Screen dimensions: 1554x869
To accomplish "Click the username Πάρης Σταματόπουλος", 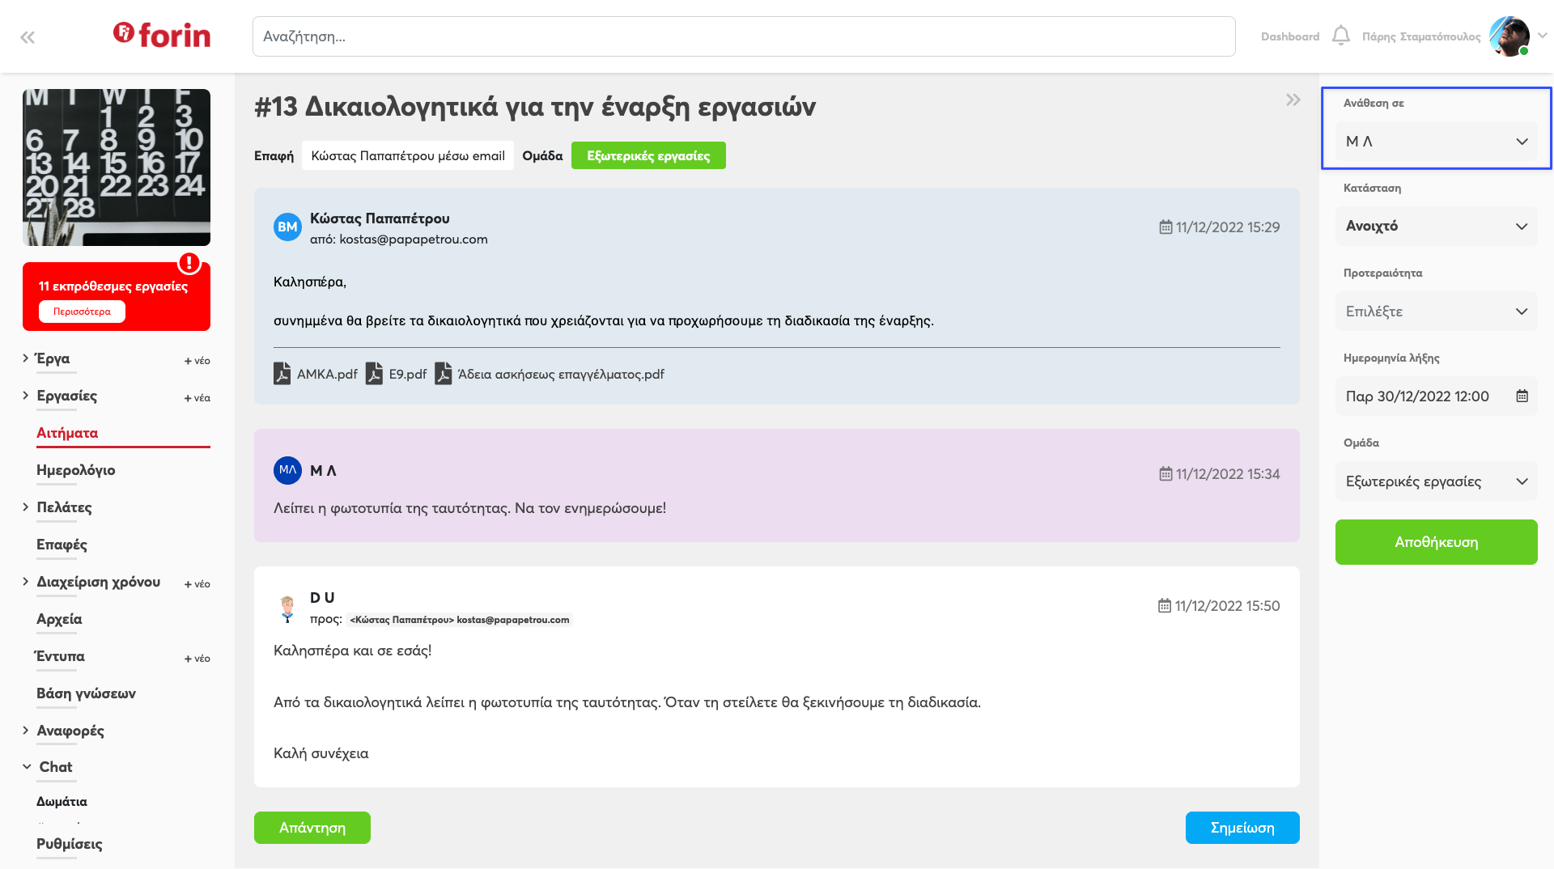I will [1421, 36].
